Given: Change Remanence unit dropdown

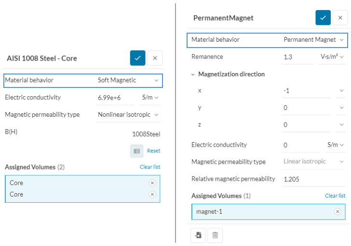Looking at the screenshot, I should [333, 57].
